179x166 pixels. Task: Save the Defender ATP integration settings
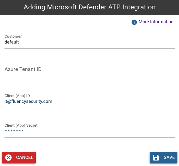coord(164,158)
